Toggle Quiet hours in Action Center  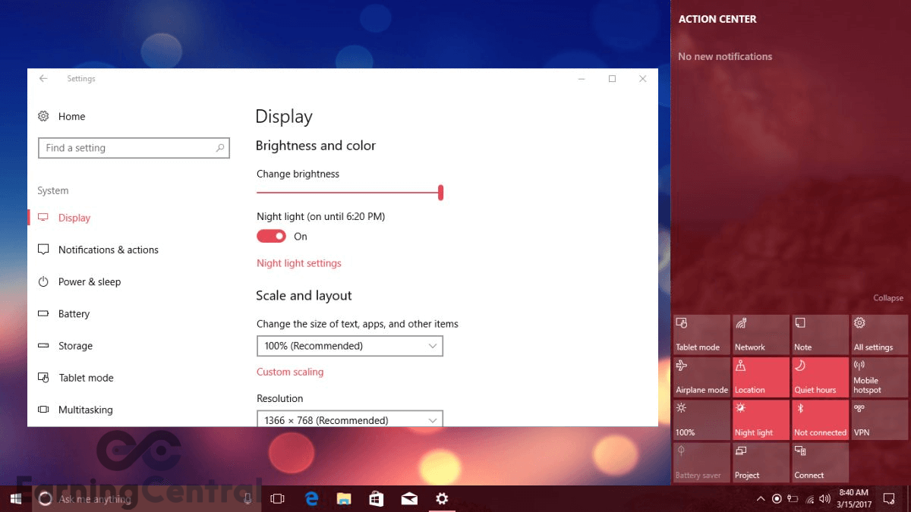[x=820, y=377]
